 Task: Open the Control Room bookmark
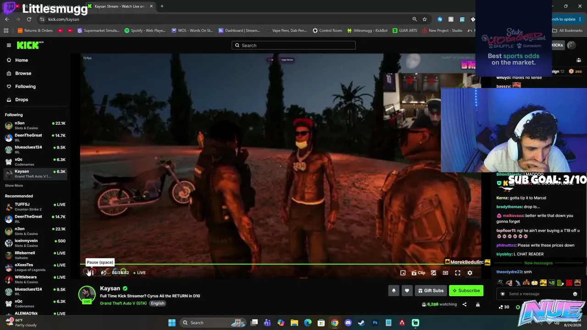click(327, 31)
